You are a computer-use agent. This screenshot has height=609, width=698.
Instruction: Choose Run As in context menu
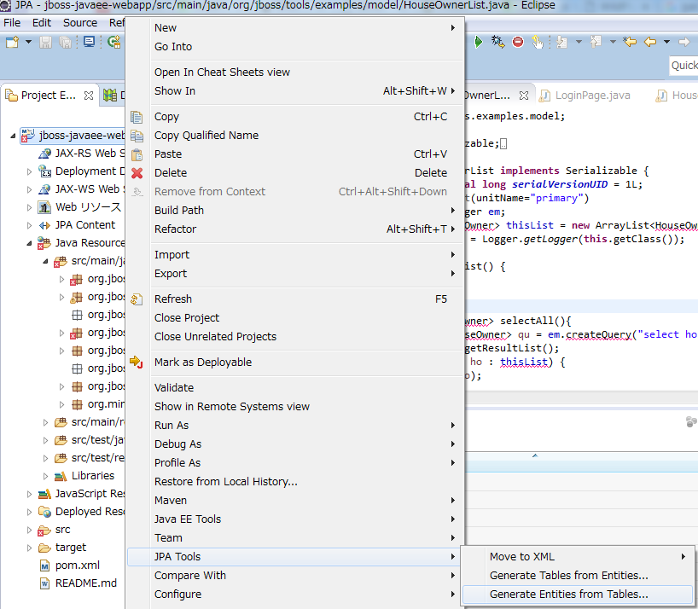point(294,426)
